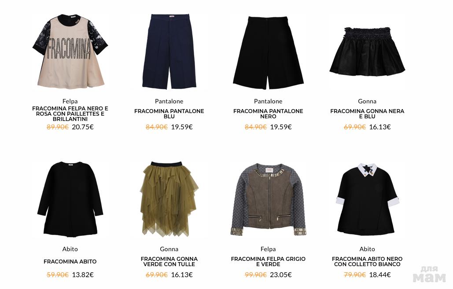Open the black long-sleeve abito image
453x289 pixels.
tap(70, 200)
